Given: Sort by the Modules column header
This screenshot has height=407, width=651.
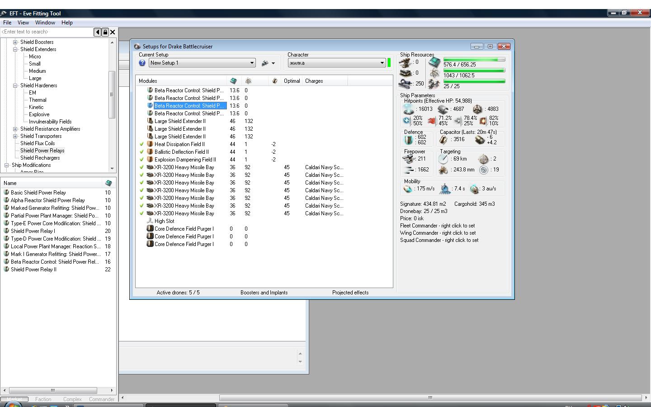Looking at the screenshot, I should pos(181,81).
